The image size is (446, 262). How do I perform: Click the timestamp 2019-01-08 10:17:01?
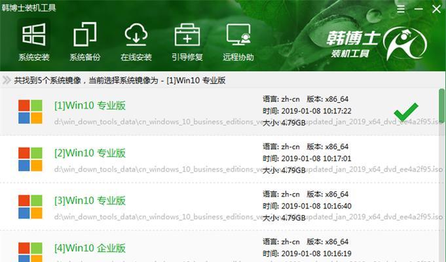[316, 159]
